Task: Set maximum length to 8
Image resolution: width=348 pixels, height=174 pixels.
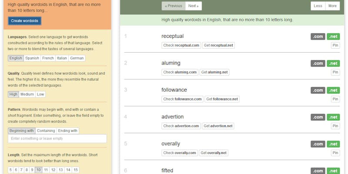Action: point(27,170)
